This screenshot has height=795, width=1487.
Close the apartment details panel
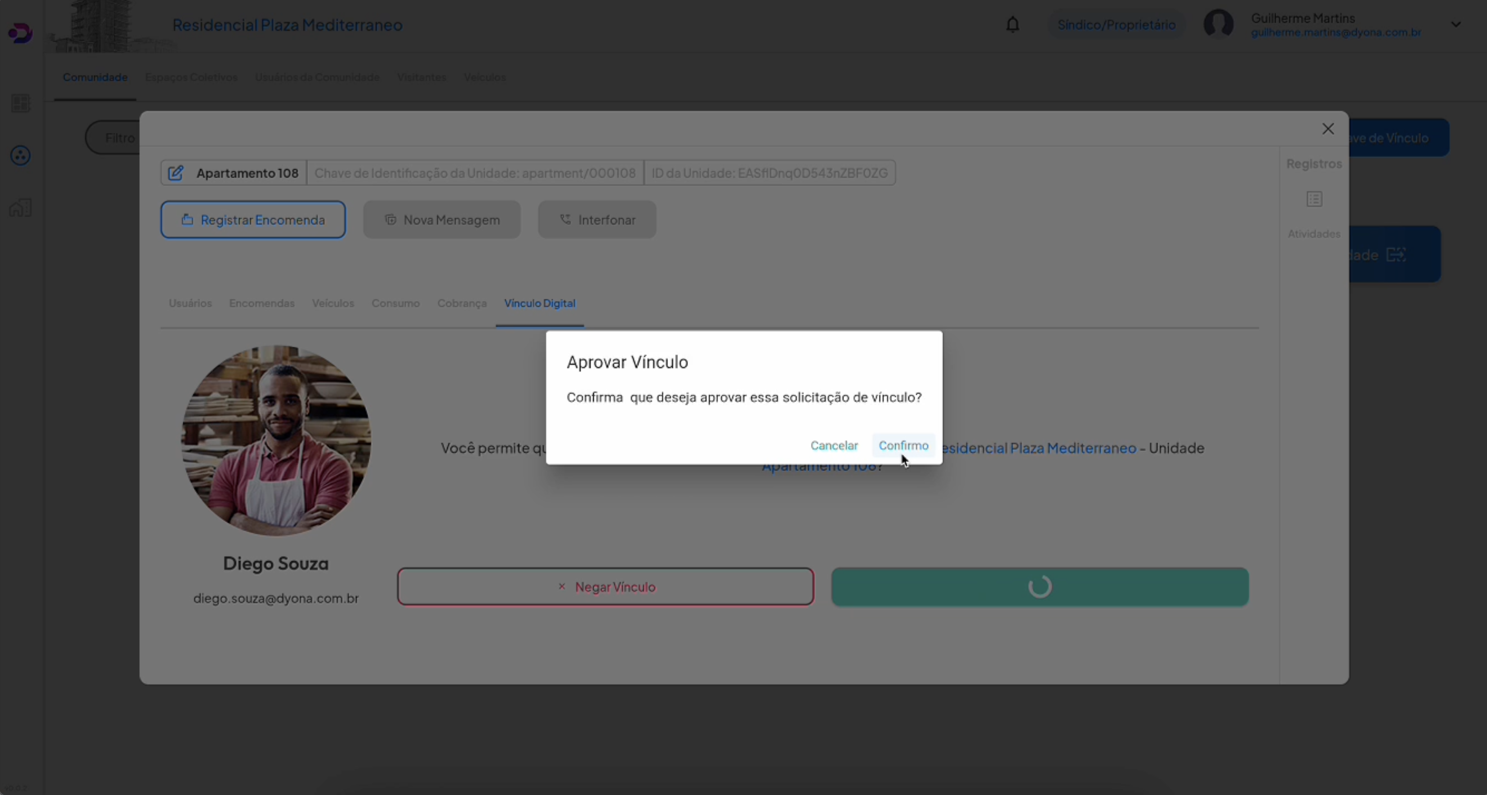click(1328, 129)
